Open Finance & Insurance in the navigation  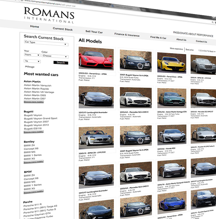coord(127,35)
